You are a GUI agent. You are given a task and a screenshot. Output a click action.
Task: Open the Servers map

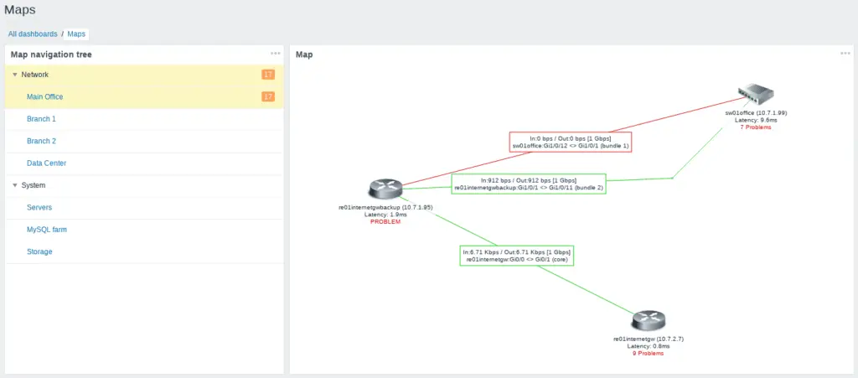click(39, 207)
